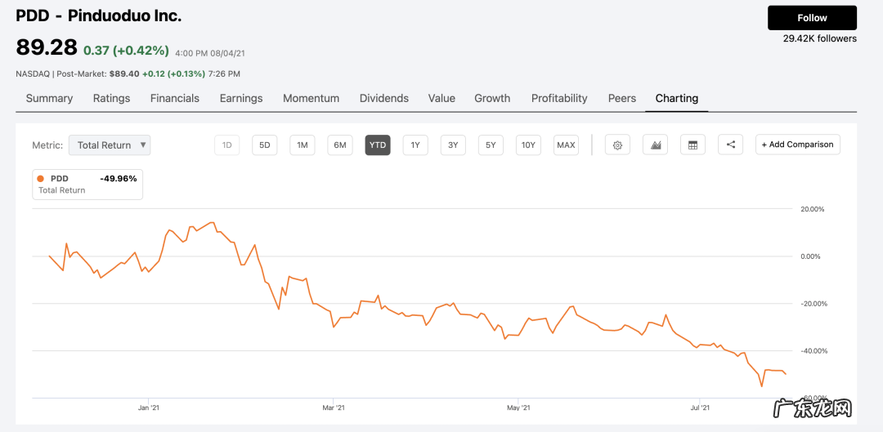Open the Total Return metric dropdown
This screenshot has height=432, width=883.
click(110, 145)
